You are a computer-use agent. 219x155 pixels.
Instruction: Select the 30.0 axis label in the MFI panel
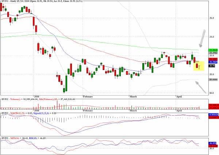coord(211,148)
